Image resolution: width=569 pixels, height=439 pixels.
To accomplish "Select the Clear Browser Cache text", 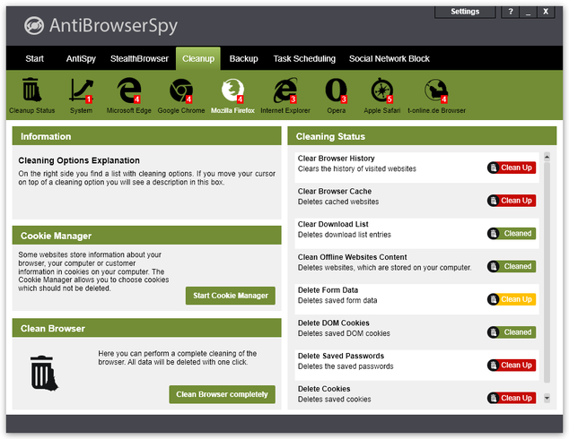I will tap(335, 191).
